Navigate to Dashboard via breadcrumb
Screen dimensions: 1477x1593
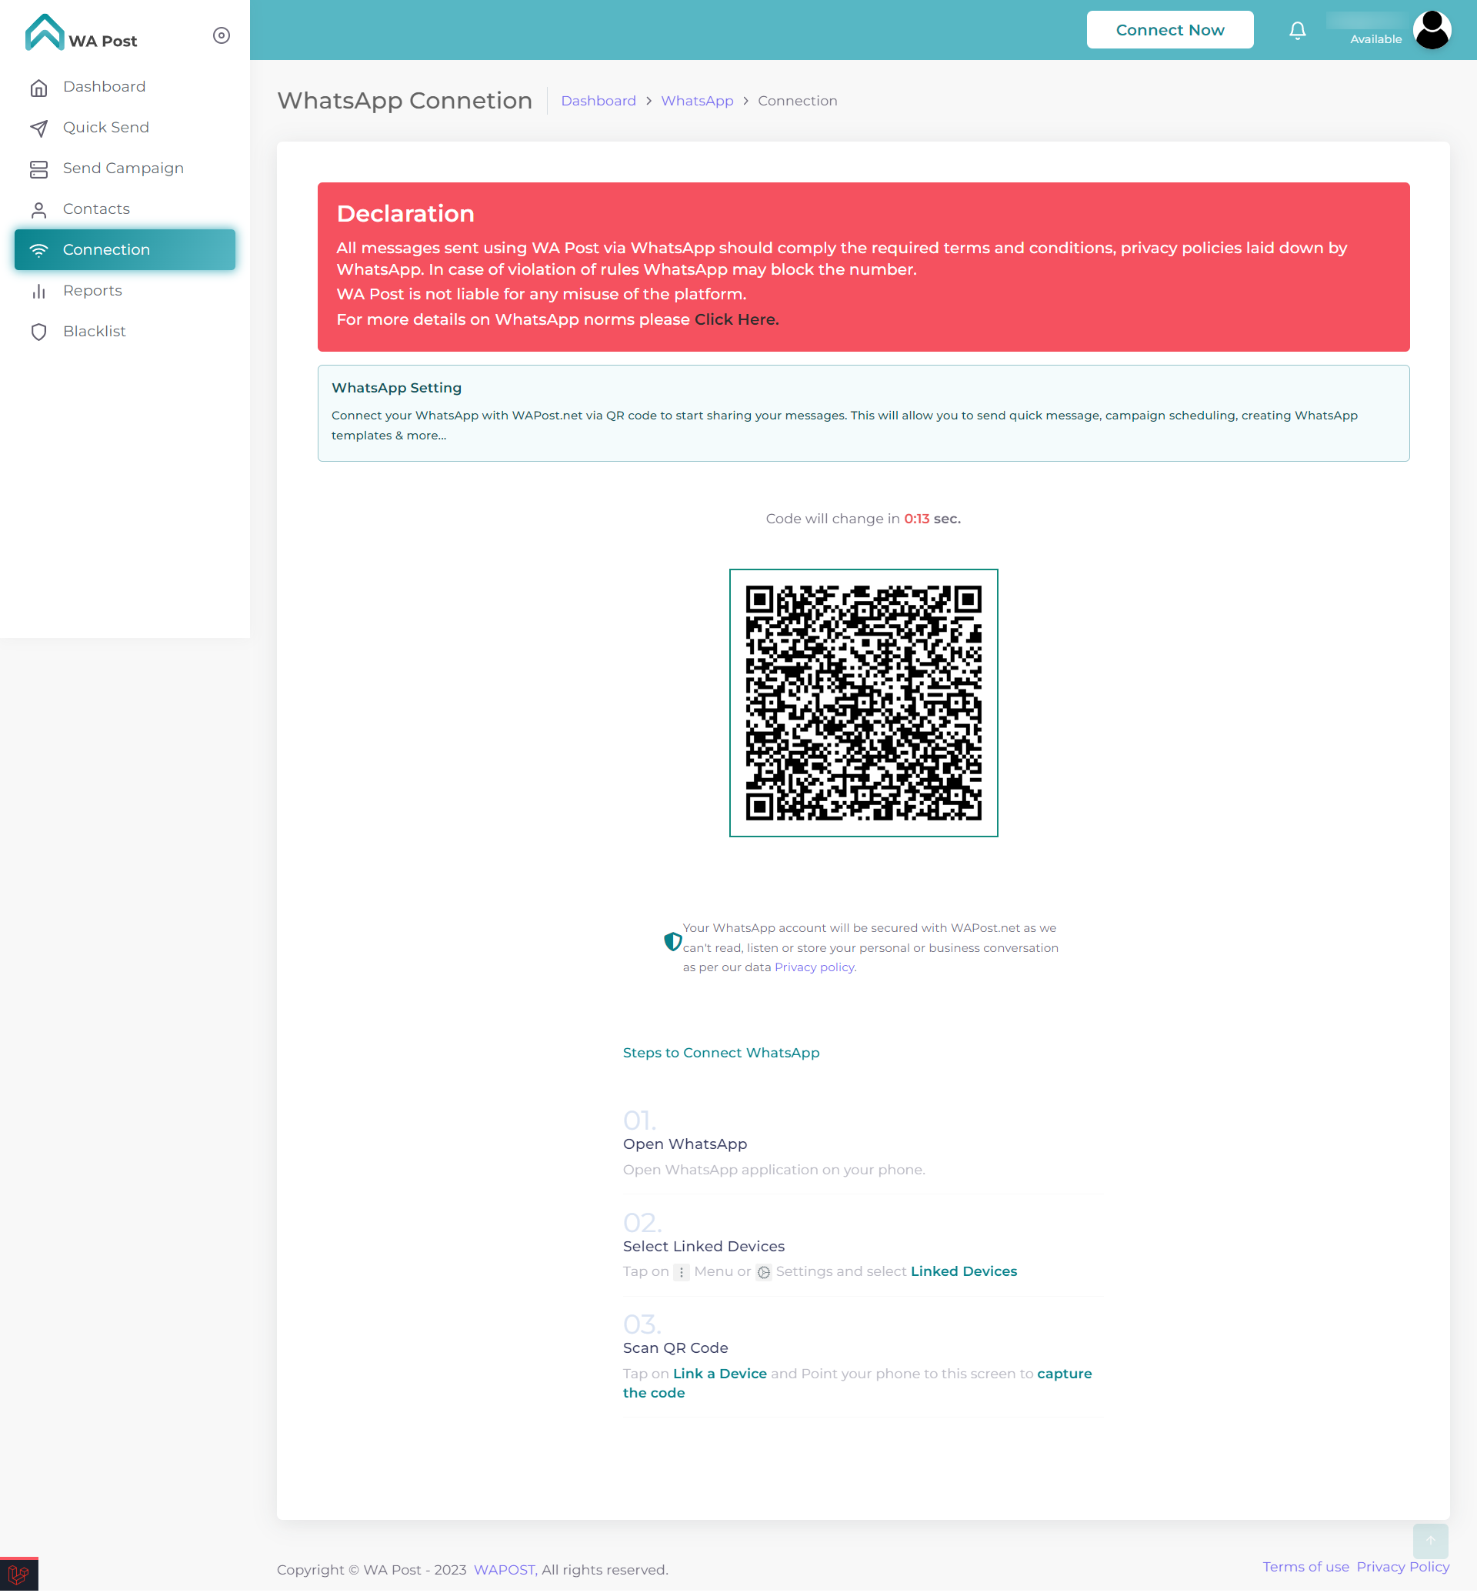tap(598, 101)
